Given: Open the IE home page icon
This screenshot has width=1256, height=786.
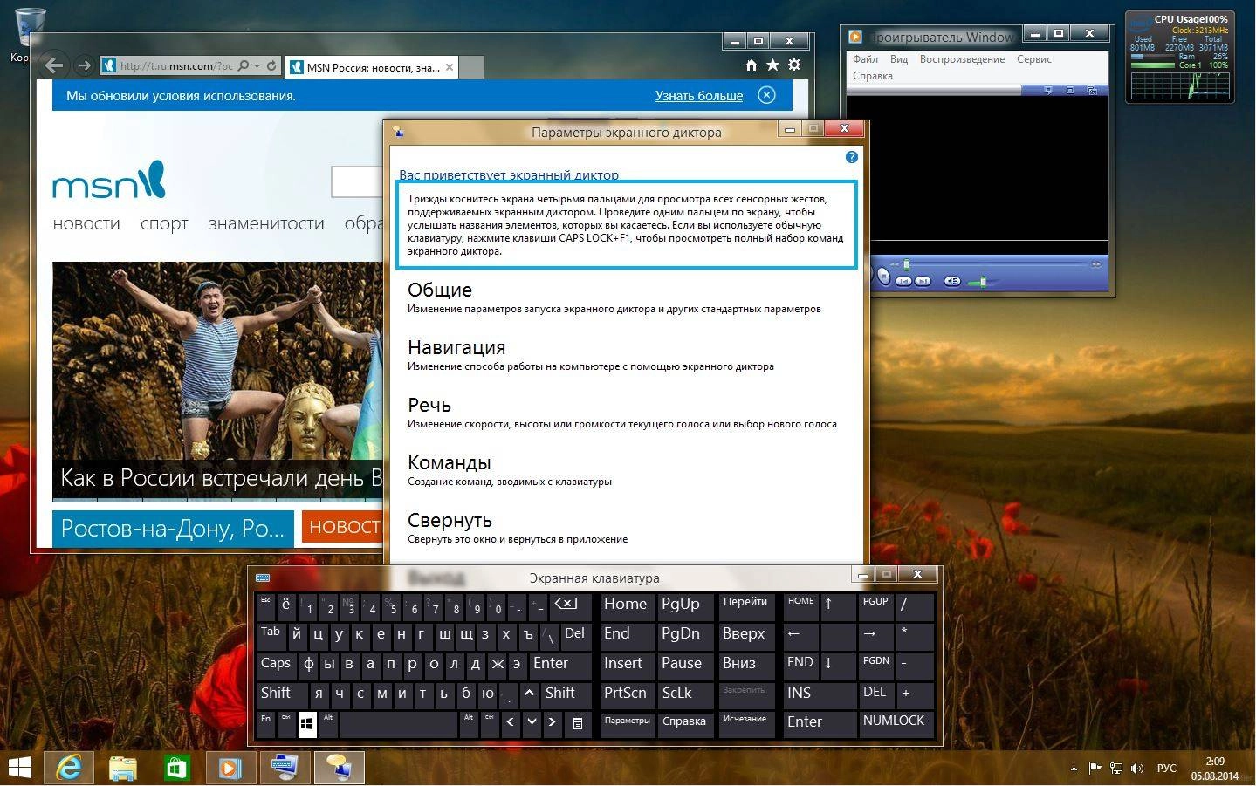Looking at the screenshot, I should click(751, 65).
